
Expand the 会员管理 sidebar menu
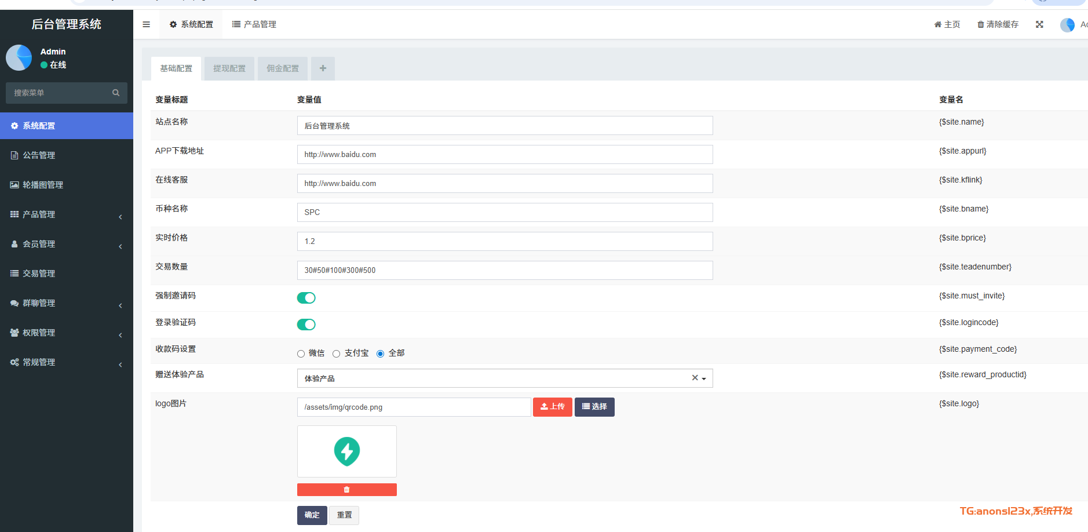39,244
